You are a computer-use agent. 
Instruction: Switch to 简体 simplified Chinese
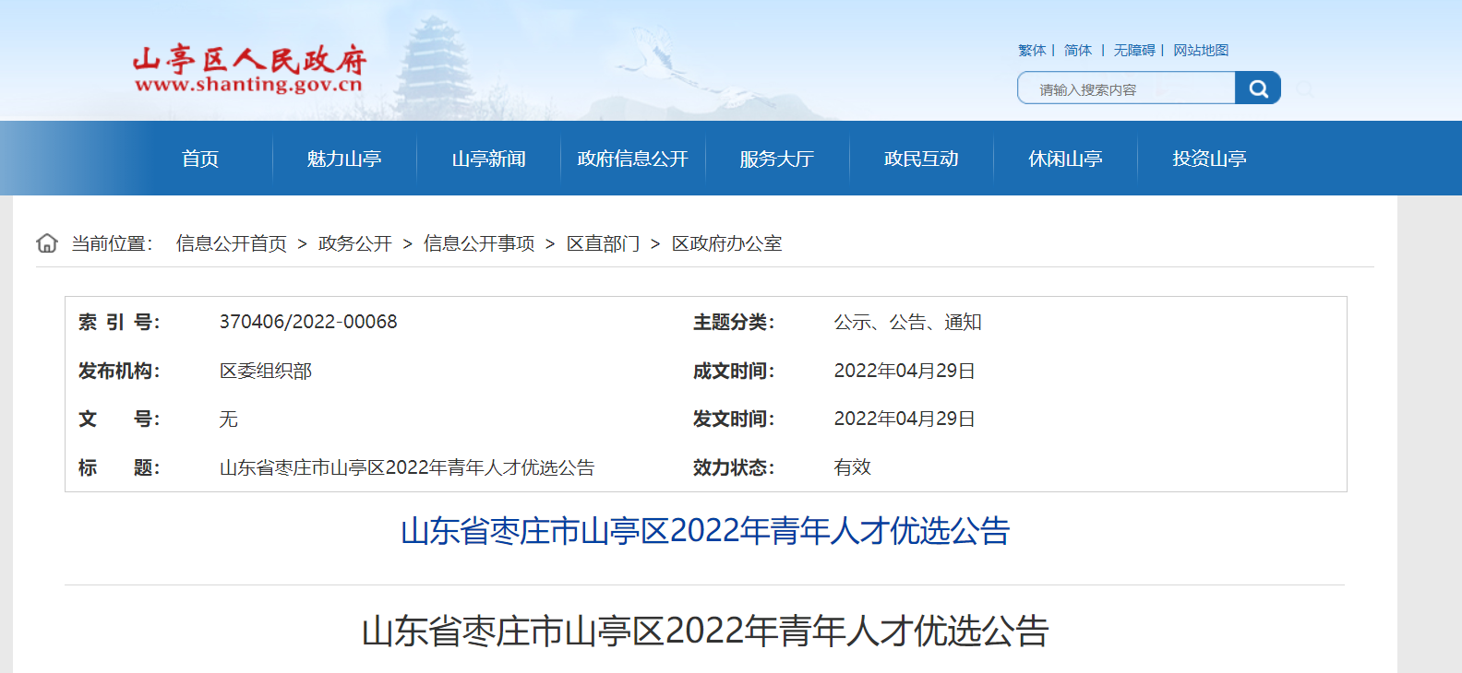[x=1078, y=51]
